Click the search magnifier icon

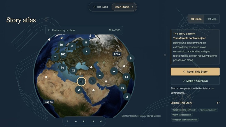pos(49,30)
